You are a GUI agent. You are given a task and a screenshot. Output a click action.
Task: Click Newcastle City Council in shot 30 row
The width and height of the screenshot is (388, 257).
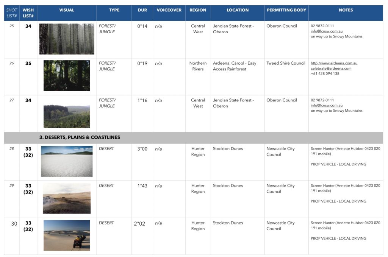pyautogui.click(x=281, y=226)
